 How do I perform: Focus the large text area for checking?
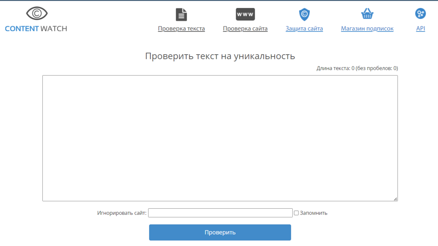point(220,138)
